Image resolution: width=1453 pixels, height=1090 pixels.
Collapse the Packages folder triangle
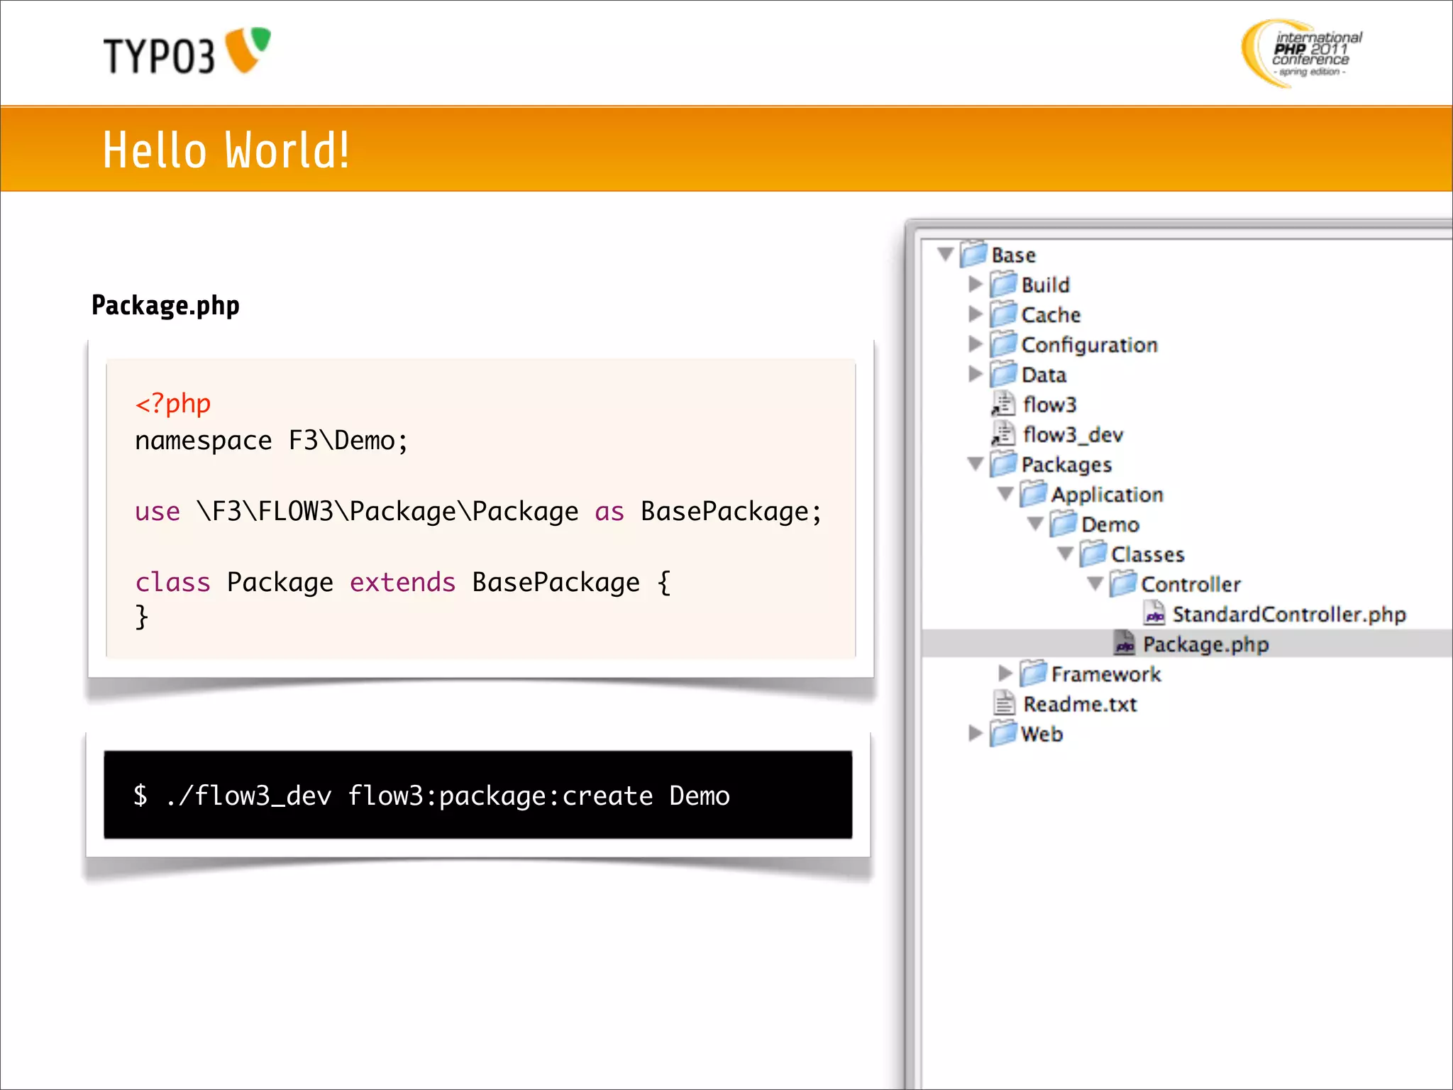coord(976,464)
